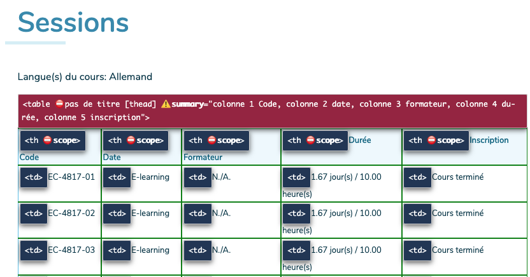This screenshot has height=277, width=530.
Task: Select the Date column header text
Action: [x=112, y=158]
